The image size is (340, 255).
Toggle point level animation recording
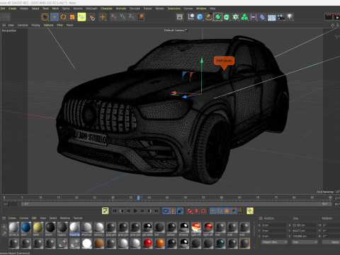tap(240, 210)
